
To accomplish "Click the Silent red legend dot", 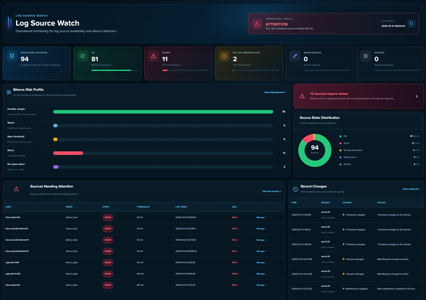I will [340, 143].
